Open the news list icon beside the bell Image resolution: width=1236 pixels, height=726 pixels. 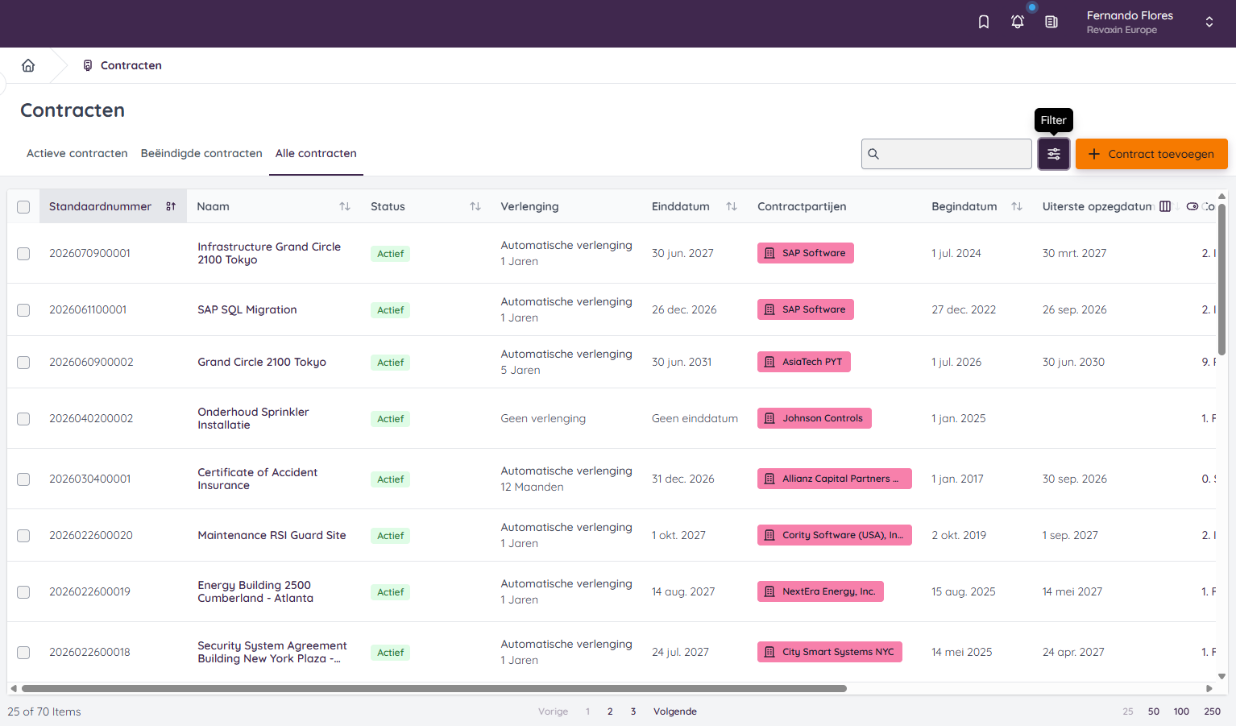point(1051,22)
